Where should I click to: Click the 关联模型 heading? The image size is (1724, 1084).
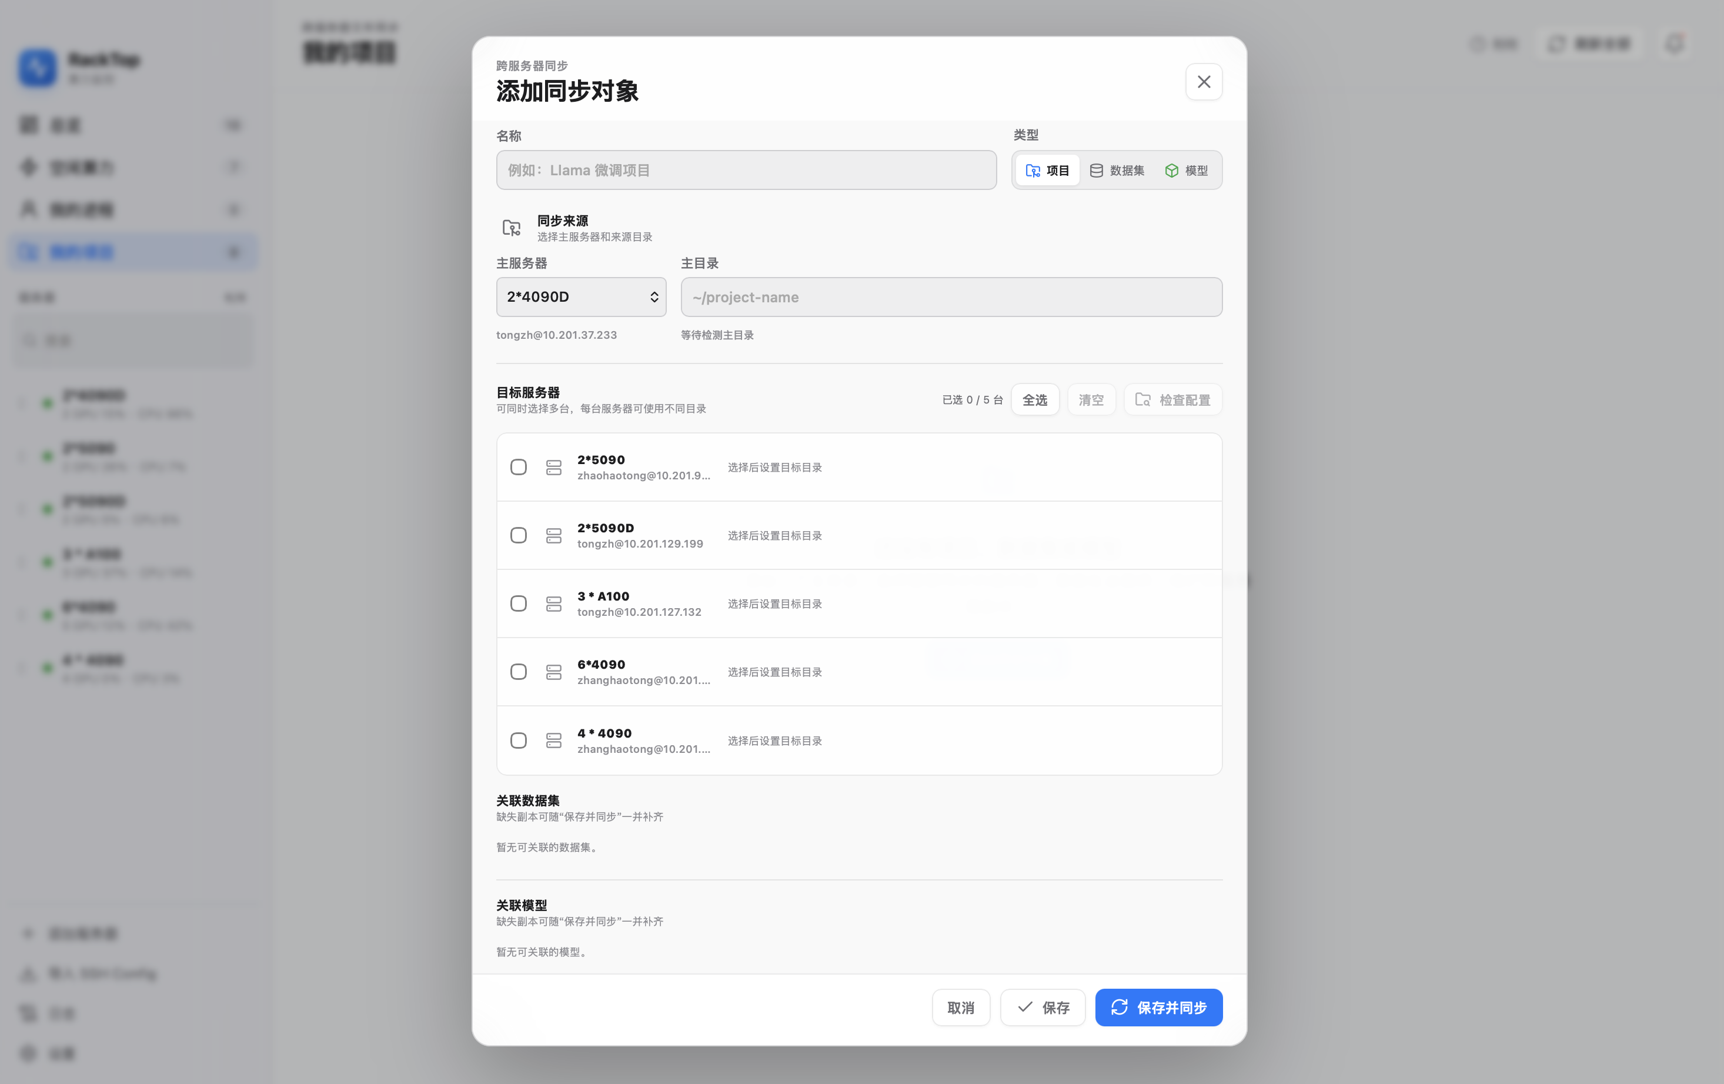tap(521, 905)
